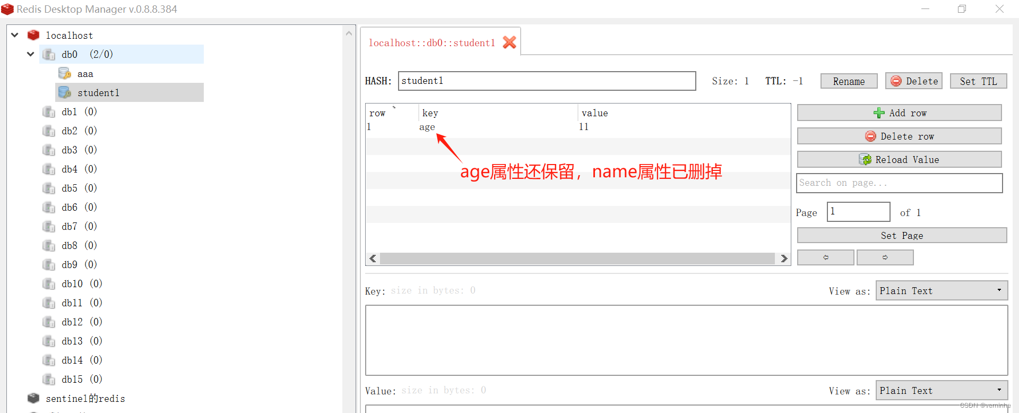Click the db8 database icon
This screenshot has width=1019, height=413.
(49, 245)
